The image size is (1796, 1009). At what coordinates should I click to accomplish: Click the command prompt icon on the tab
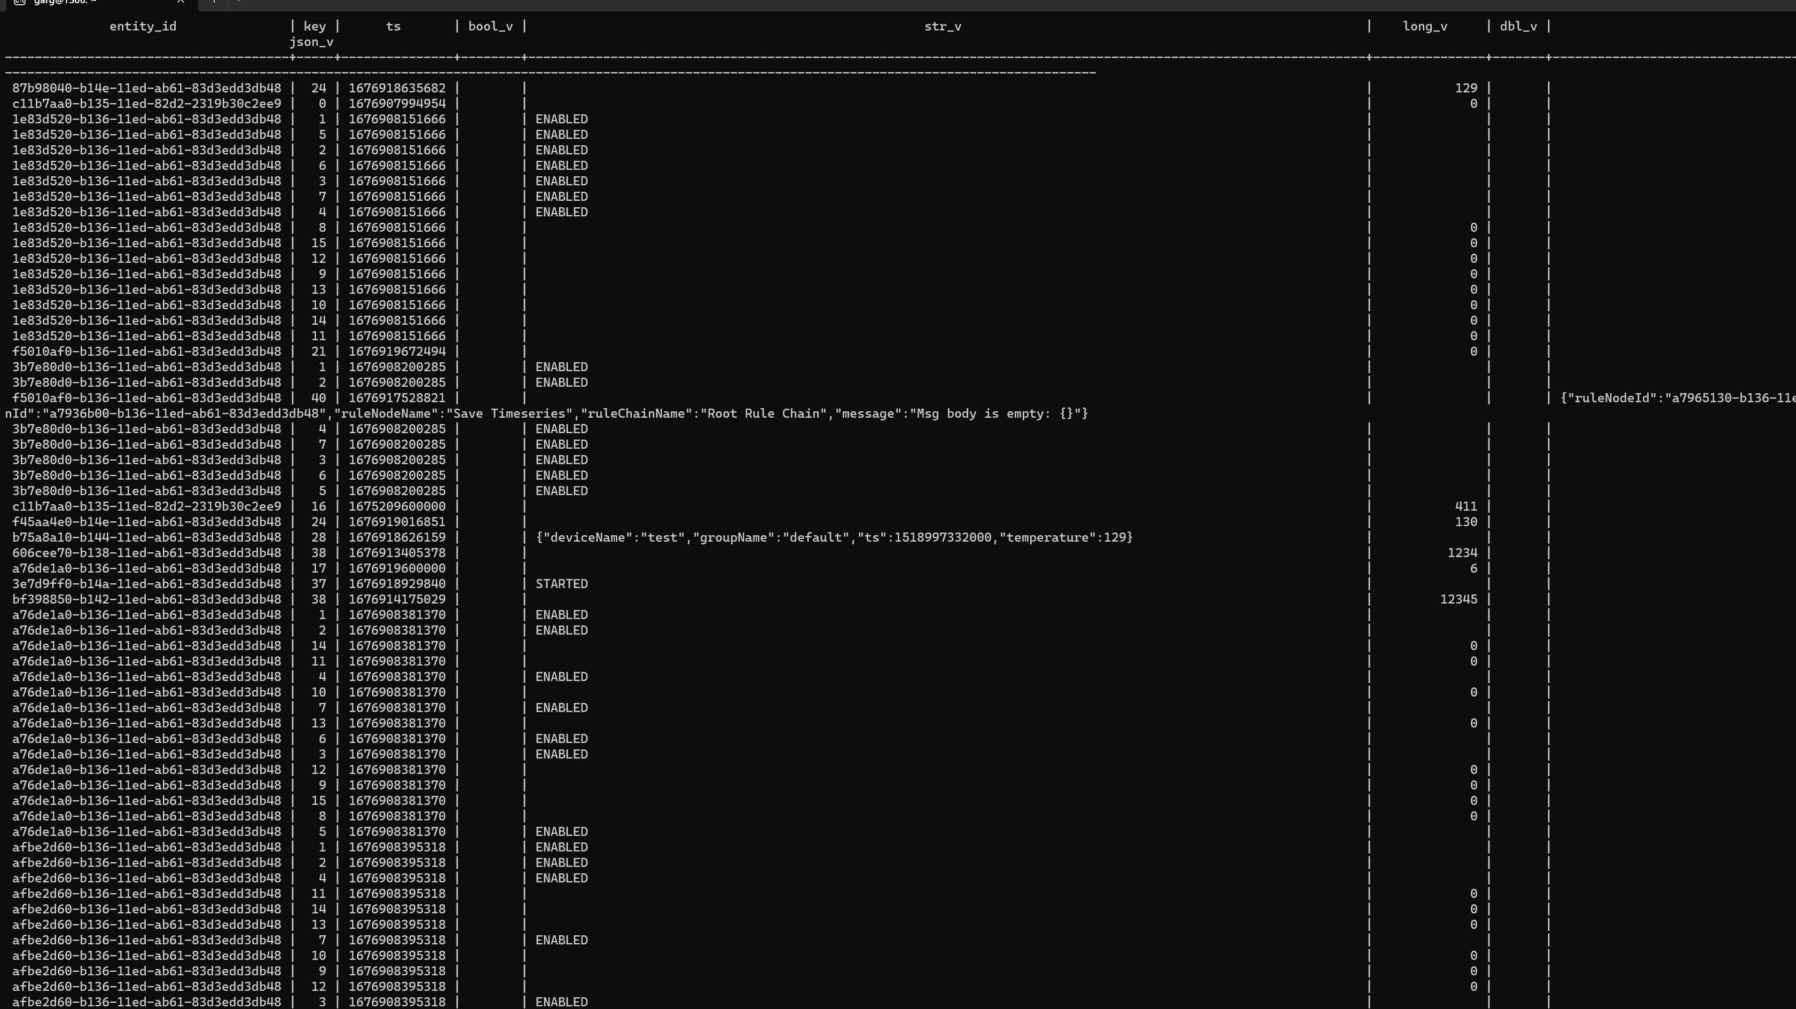point(20,3)
